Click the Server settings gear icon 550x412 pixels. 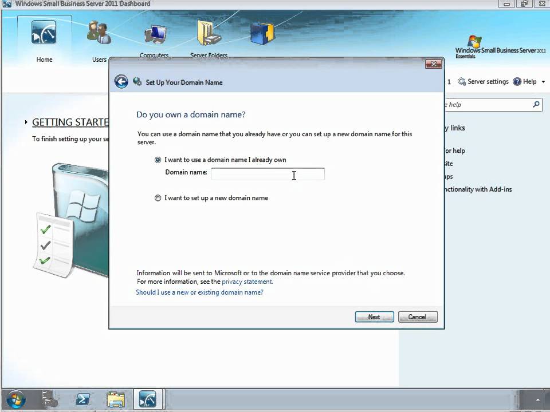[x=462, y=82]
